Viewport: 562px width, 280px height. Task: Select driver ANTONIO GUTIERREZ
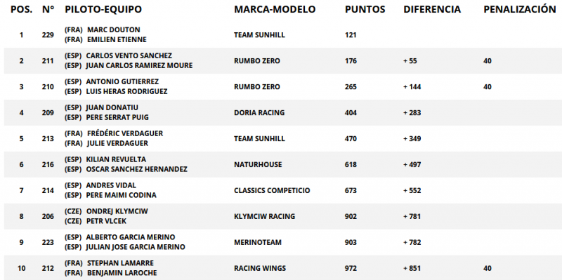122,81
